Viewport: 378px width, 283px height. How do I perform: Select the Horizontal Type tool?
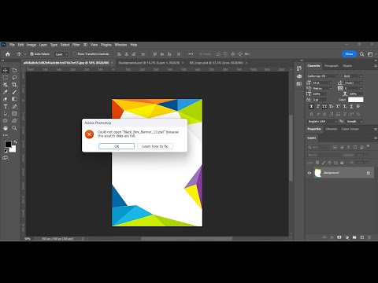click(x=6, y=106)
